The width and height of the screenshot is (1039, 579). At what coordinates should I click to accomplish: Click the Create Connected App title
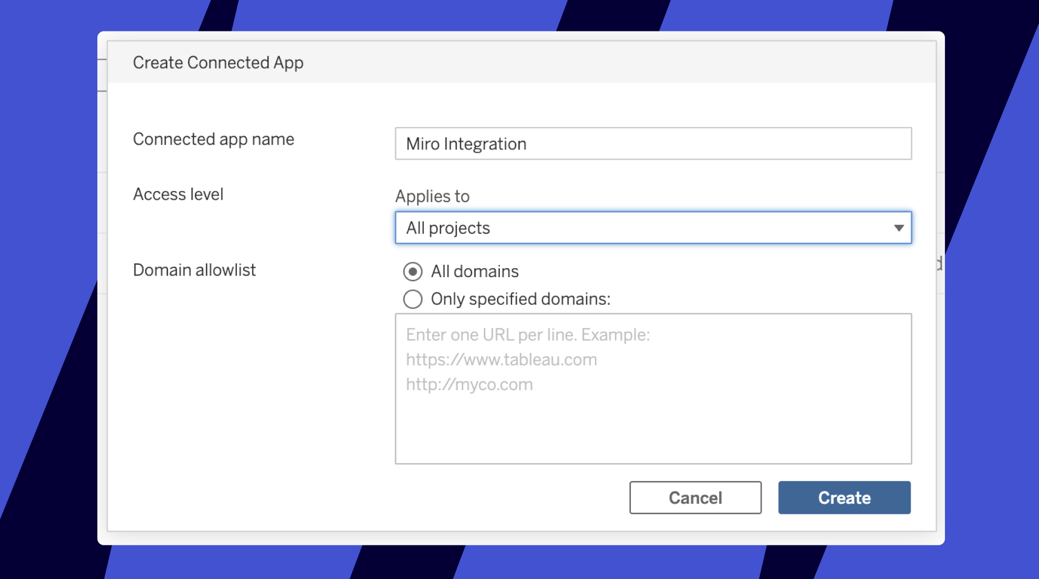218,63
